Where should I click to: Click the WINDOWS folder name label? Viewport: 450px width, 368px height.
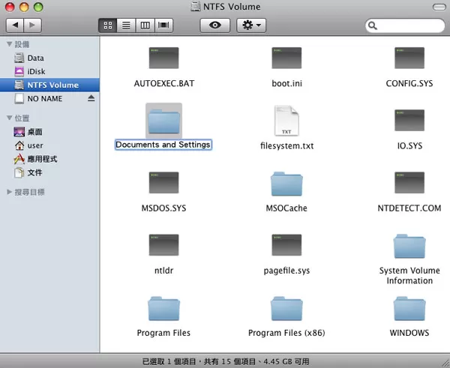pos(409,333)
